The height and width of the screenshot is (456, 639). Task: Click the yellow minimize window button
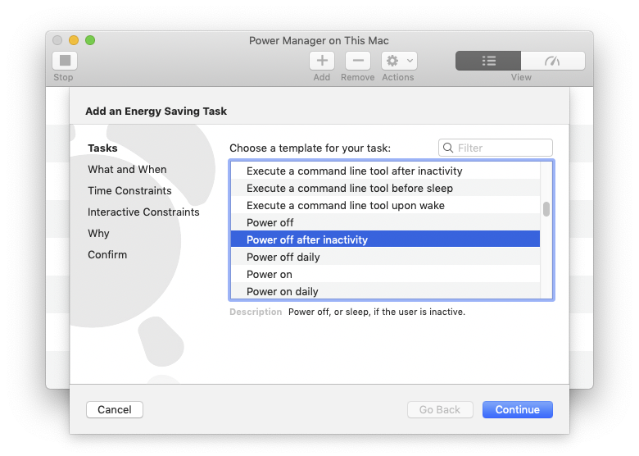pyautogui.click(x=74, y=40)
